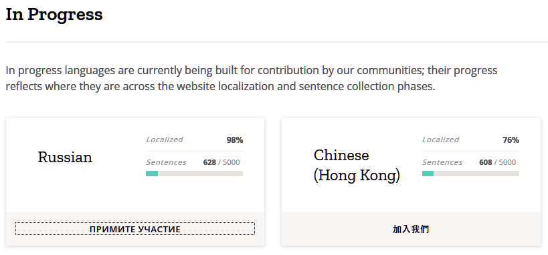Click the gray footer area of the Chinese card

411,228
